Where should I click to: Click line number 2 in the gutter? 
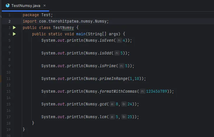[x=10, y=21]
